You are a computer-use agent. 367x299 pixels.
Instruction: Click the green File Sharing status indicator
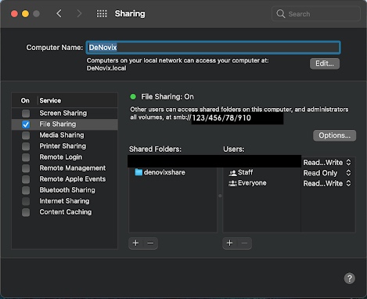point(133,97)
